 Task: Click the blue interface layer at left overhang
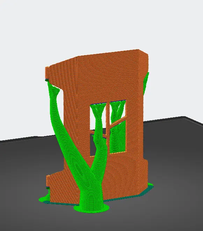point(47,80)
